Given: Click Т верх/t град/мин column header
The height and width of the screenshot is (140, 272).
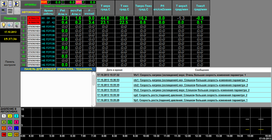Looking at the screenshot, I should pos(182,8).
